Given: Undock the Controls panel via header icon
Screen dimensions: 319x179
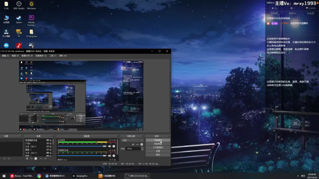Looking at the screenshot, I should (x=169, y=136).
